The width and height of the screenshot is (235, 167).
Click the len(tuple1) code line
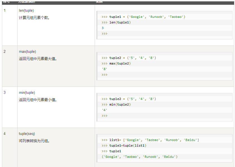(116, 22)
